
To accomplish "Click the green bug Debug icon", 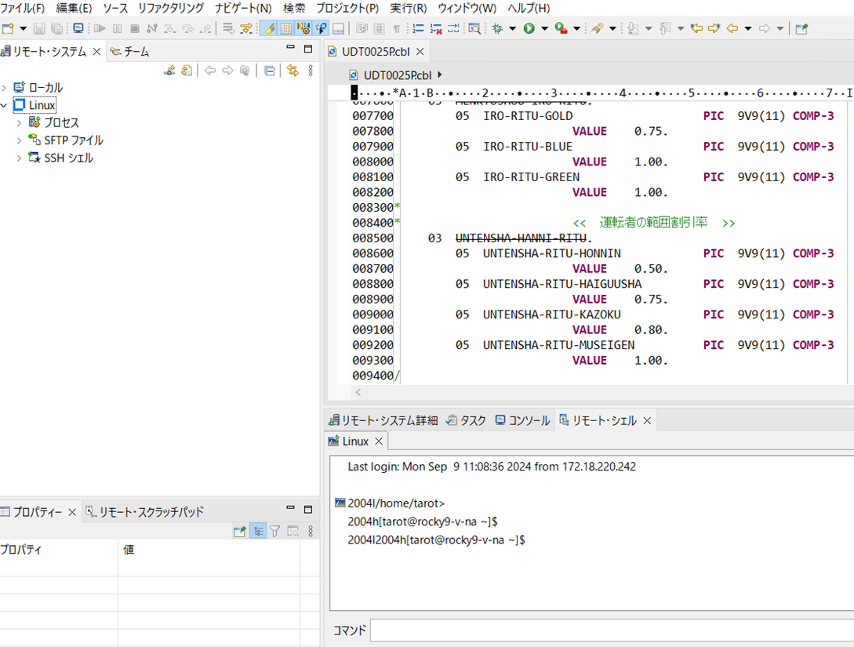I will coord(497,28).
